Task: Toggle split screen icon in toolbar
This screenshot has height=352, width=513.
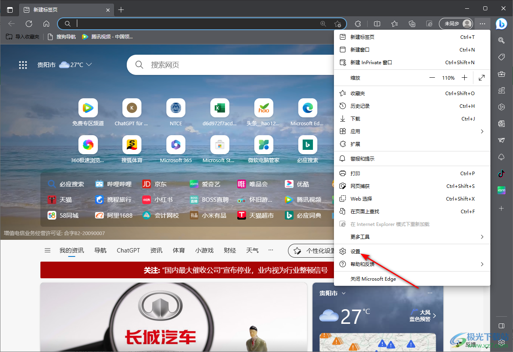Action: (377, 24)
